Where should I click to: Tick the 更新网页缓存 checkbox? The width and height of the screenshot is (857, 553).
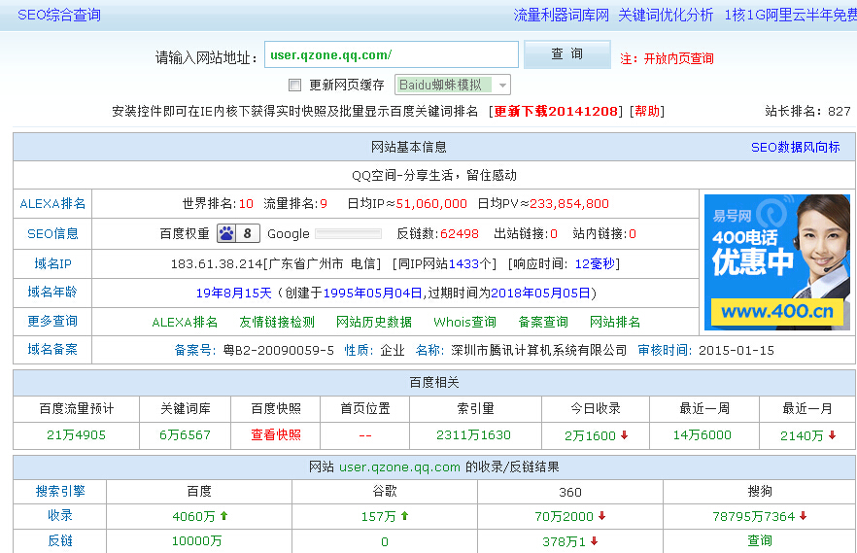[x=294, y=85]
